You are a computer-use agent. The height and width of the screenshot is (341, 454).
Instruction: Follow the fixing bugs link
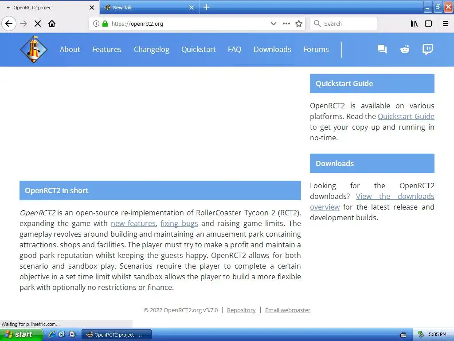tap(179, 223)
